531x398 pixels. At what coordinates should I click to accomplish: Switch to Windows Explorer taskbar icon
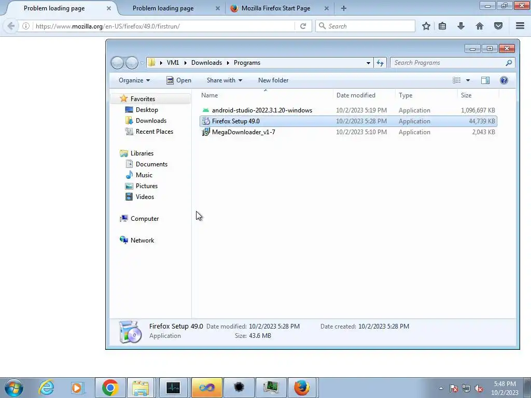pos(141,388)
